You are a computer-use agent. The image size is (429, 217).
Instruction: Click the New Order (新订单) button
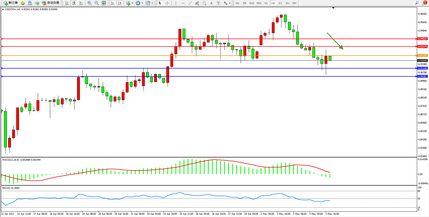pyautogui.click(x=11, y=3)
